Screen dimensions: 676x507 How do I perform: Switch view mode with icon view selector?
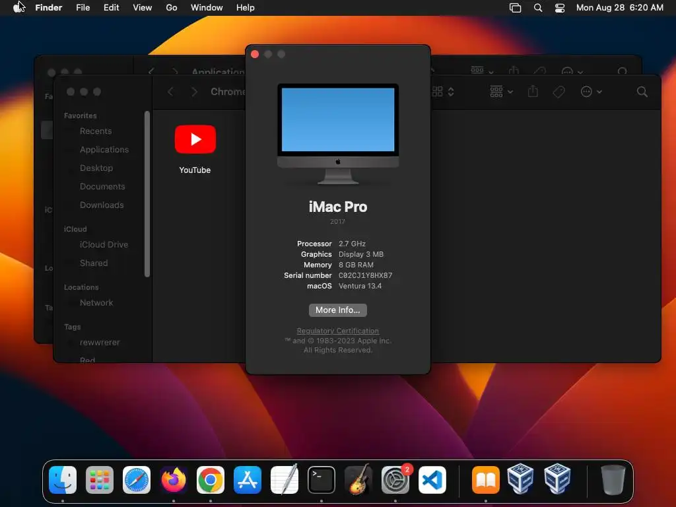point(443,91)
